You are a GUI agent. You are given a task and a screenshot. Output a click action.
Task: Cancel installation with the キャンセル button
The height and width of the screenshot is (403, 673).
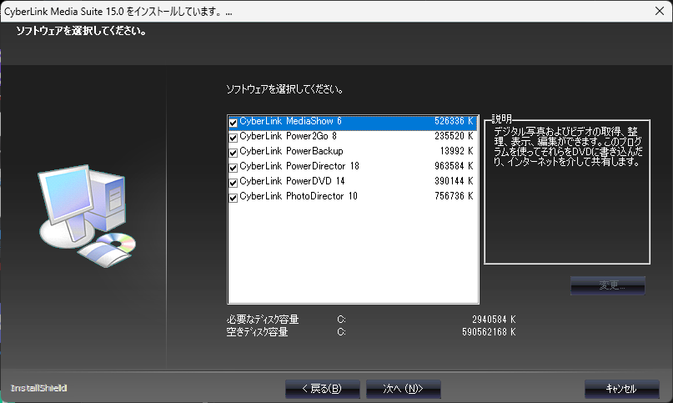[621, 389]
